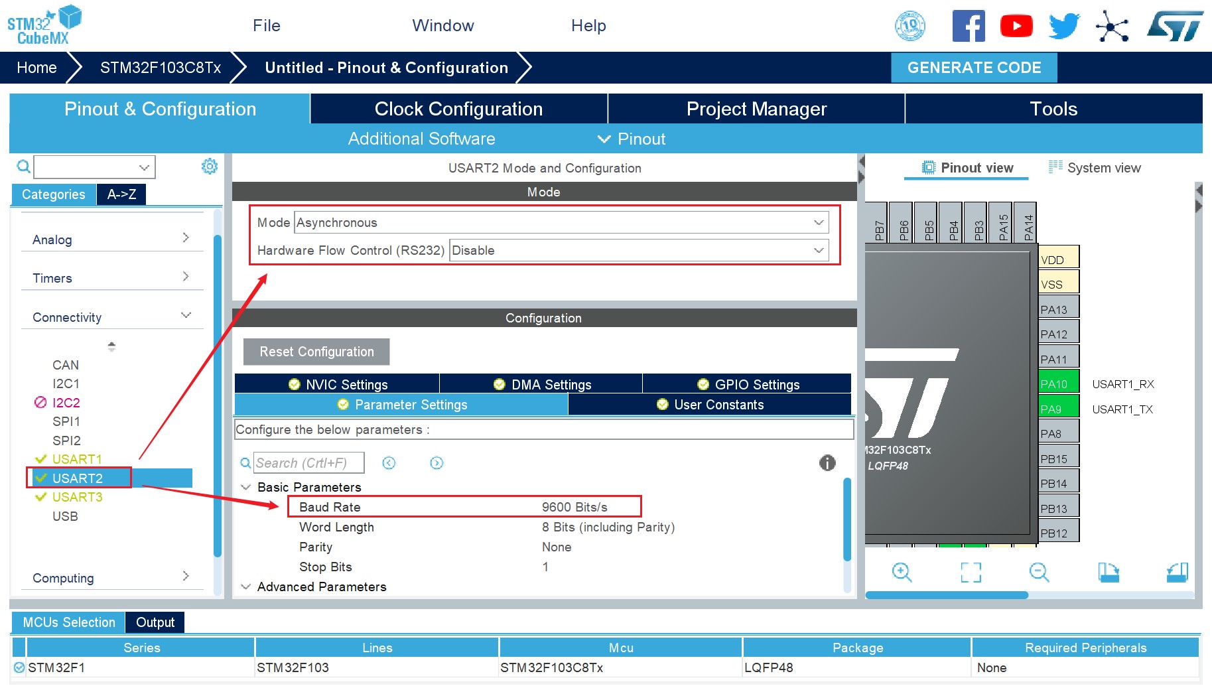
Task: Click the ST logo
Action: 1175,27
